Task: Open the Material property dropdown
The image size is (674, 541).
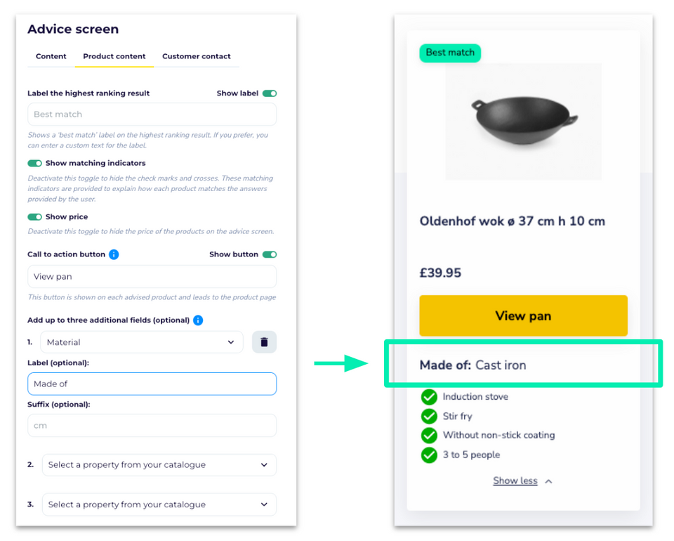Action: [141, 342]
